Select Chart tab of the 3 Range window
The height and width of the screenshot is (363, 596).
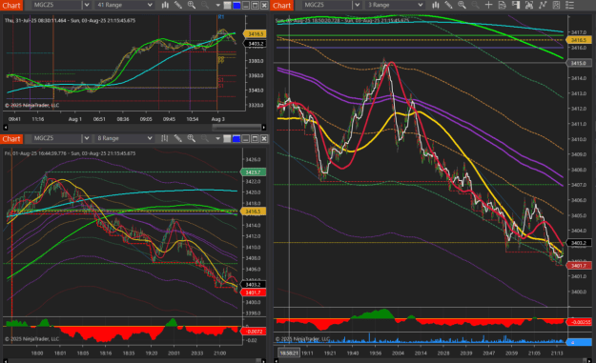click(x=281, y=6)
